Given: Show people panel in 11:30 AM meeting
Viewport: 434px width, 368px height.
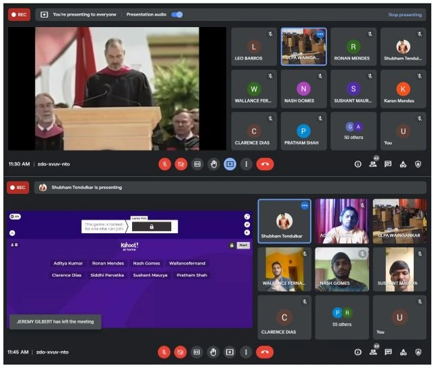Looking at the screenshot, I should [373, 164].
